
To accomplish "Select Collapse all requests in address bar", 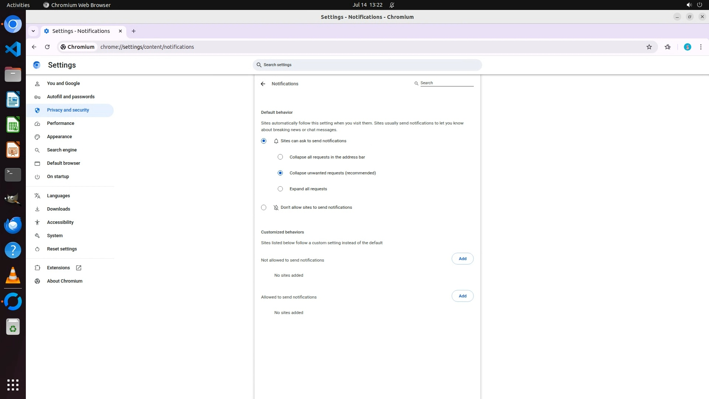I will [x=280, y=157].
